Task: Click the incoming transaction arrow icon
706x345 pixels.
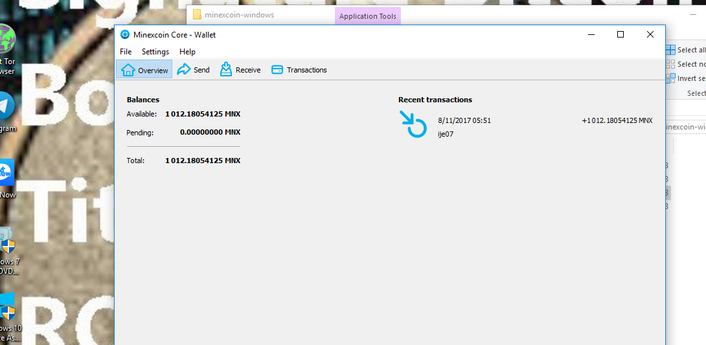Action: (413, 124)
